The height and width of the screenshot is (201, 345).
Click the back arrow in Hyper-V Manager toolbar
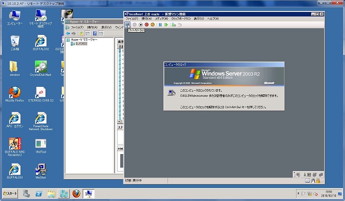pos(68,33)
